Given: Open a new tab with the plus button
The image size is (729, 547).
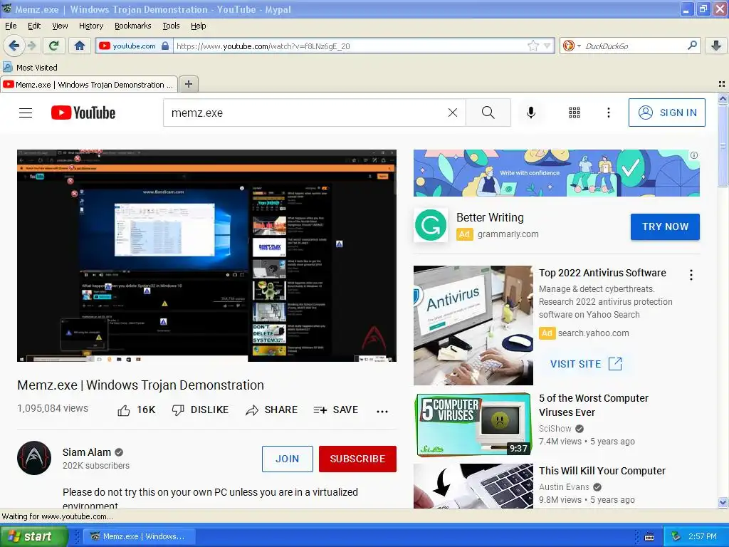Looking at the screenshot, I should (188, 84).
